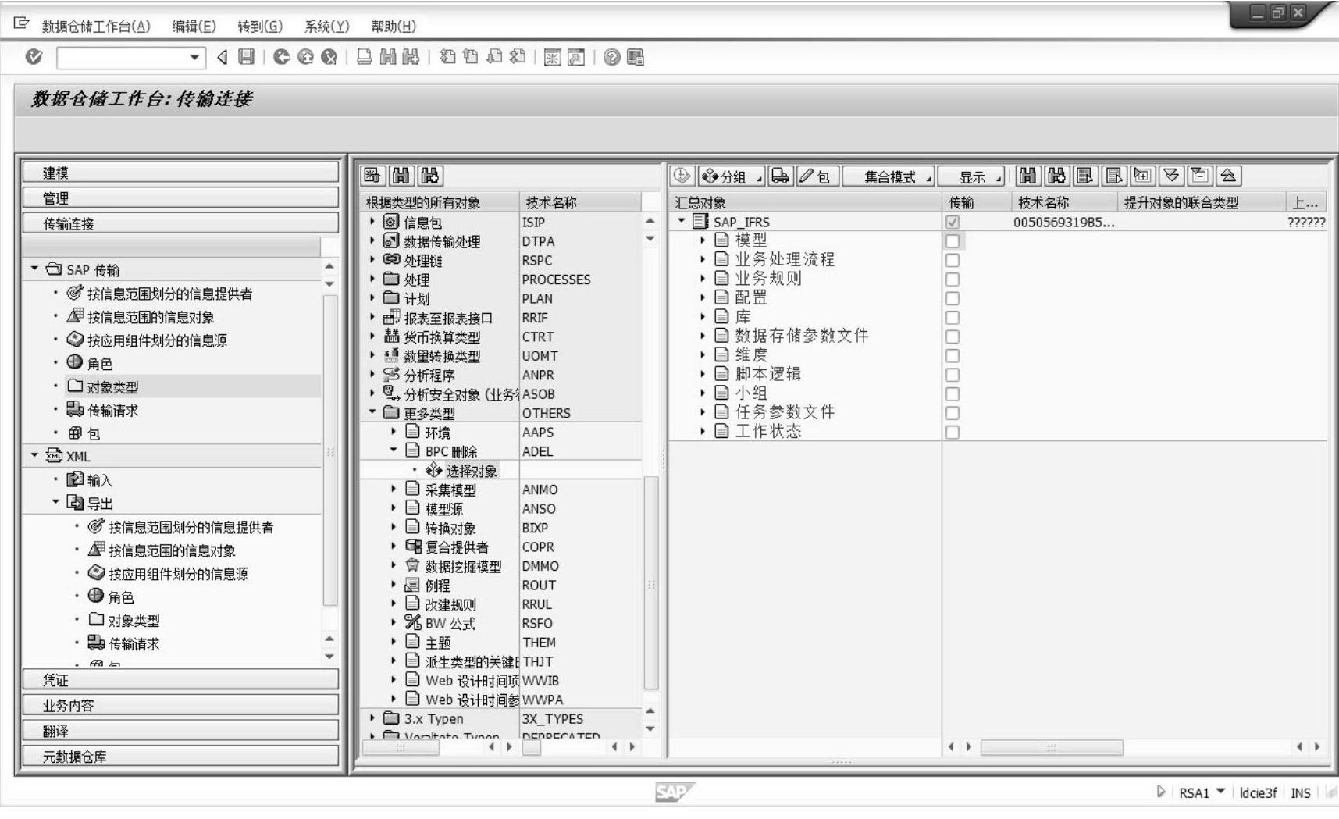Open the 编辑(E) menu
The height and width of the screenshot is (819, 1339).
coord(194,26)
